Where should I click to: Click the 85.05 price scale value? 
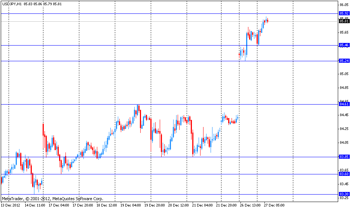[344, 74]
